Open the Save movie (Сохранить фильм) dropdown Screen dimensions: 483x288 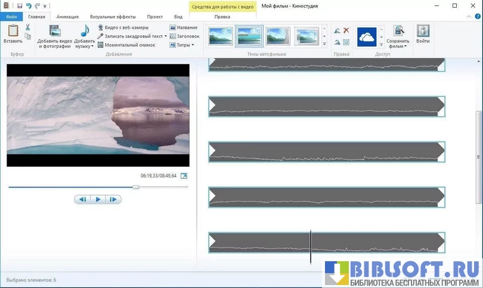tap(405, 46)
